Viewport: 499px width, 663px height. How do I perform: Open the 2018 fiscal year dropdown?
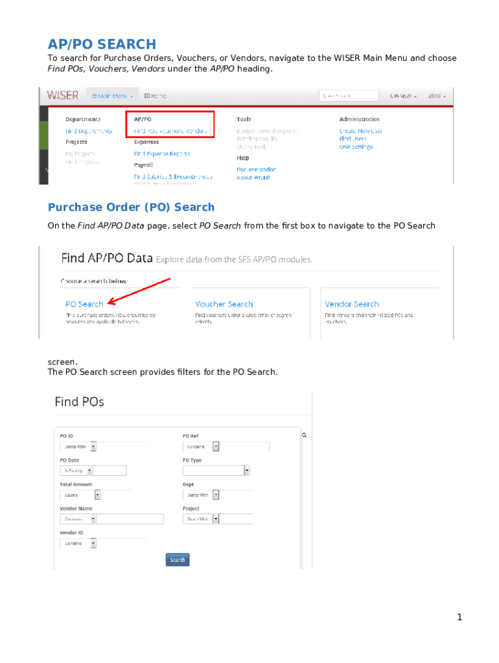(437, 96)
